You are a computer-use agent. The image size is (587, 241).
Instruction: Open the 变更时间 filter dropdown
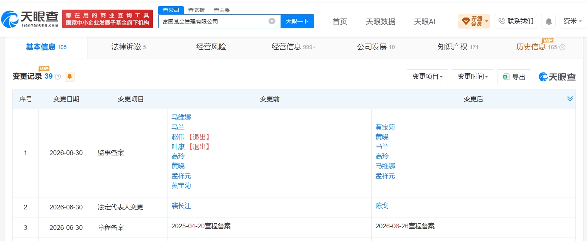pos(472,77)
